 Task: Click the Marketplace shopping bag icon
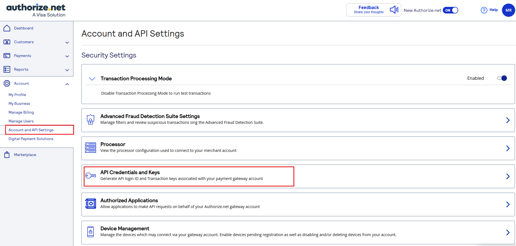pos(7,155)
